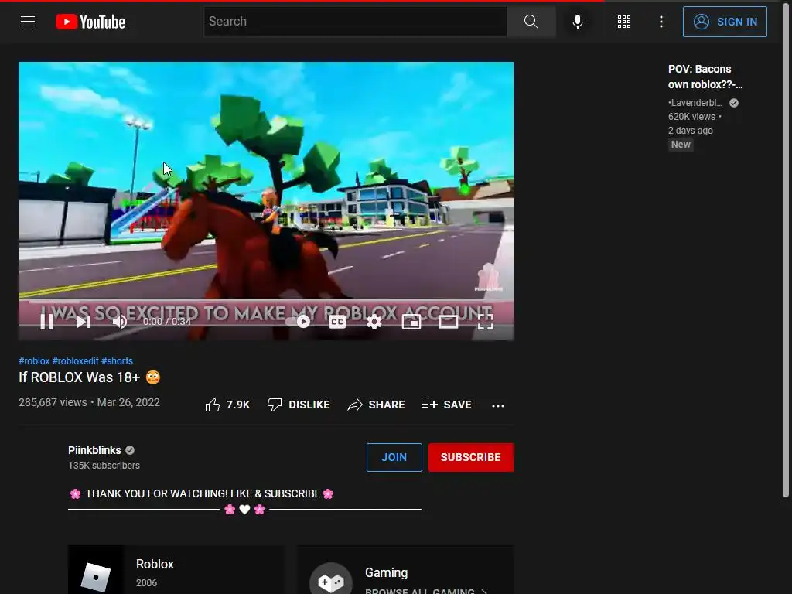Click the '620K views' text
The height and width of the screenshot is (594, 792).
coord(691,116)
